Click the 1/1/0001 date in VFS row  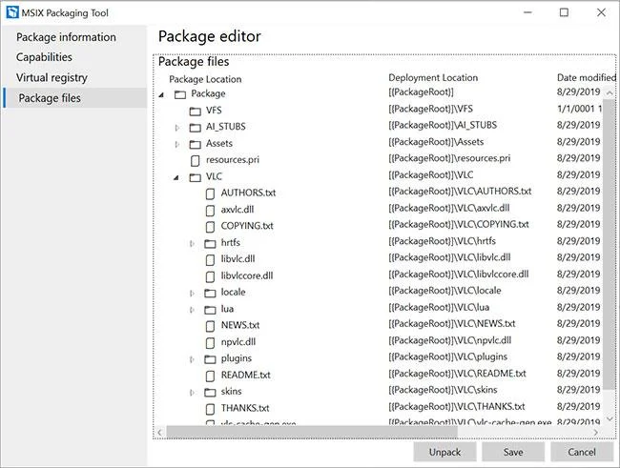coord(579,109)
